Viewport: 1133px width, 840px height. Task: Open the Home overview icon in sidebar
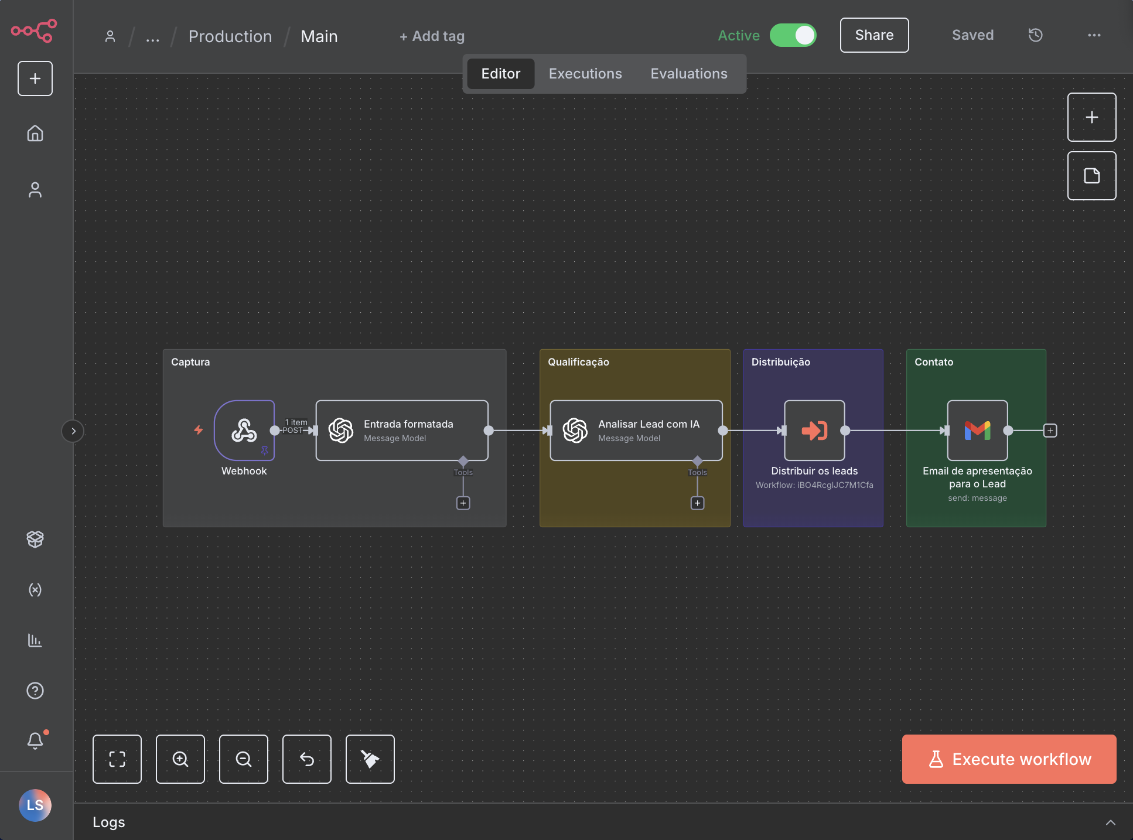pos(35,133)
